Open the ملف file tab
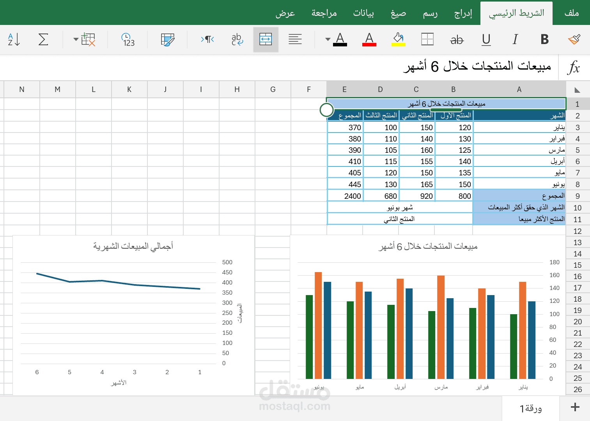 tap(571, 13)
